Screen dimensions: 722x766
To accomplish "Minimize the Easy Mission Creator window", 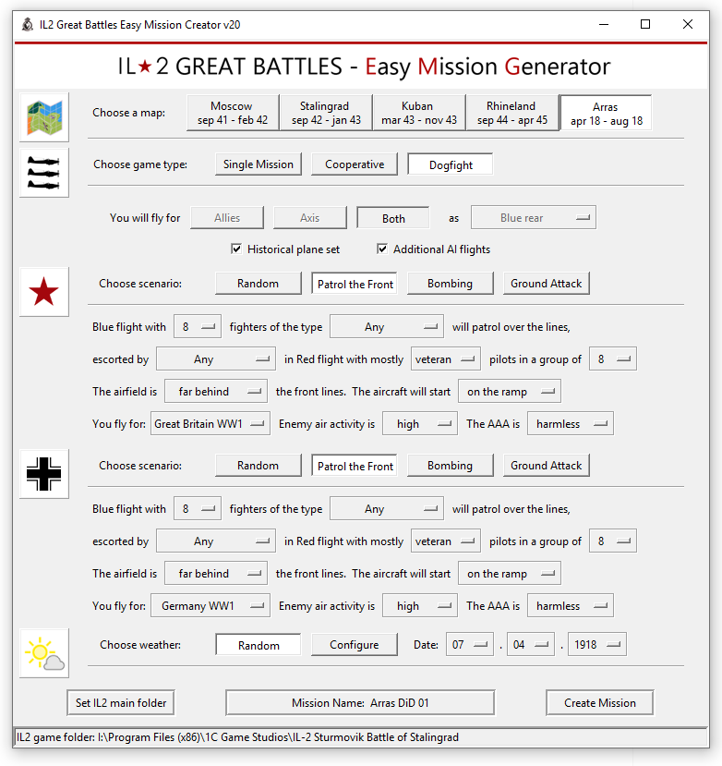I will coord(604,24).
